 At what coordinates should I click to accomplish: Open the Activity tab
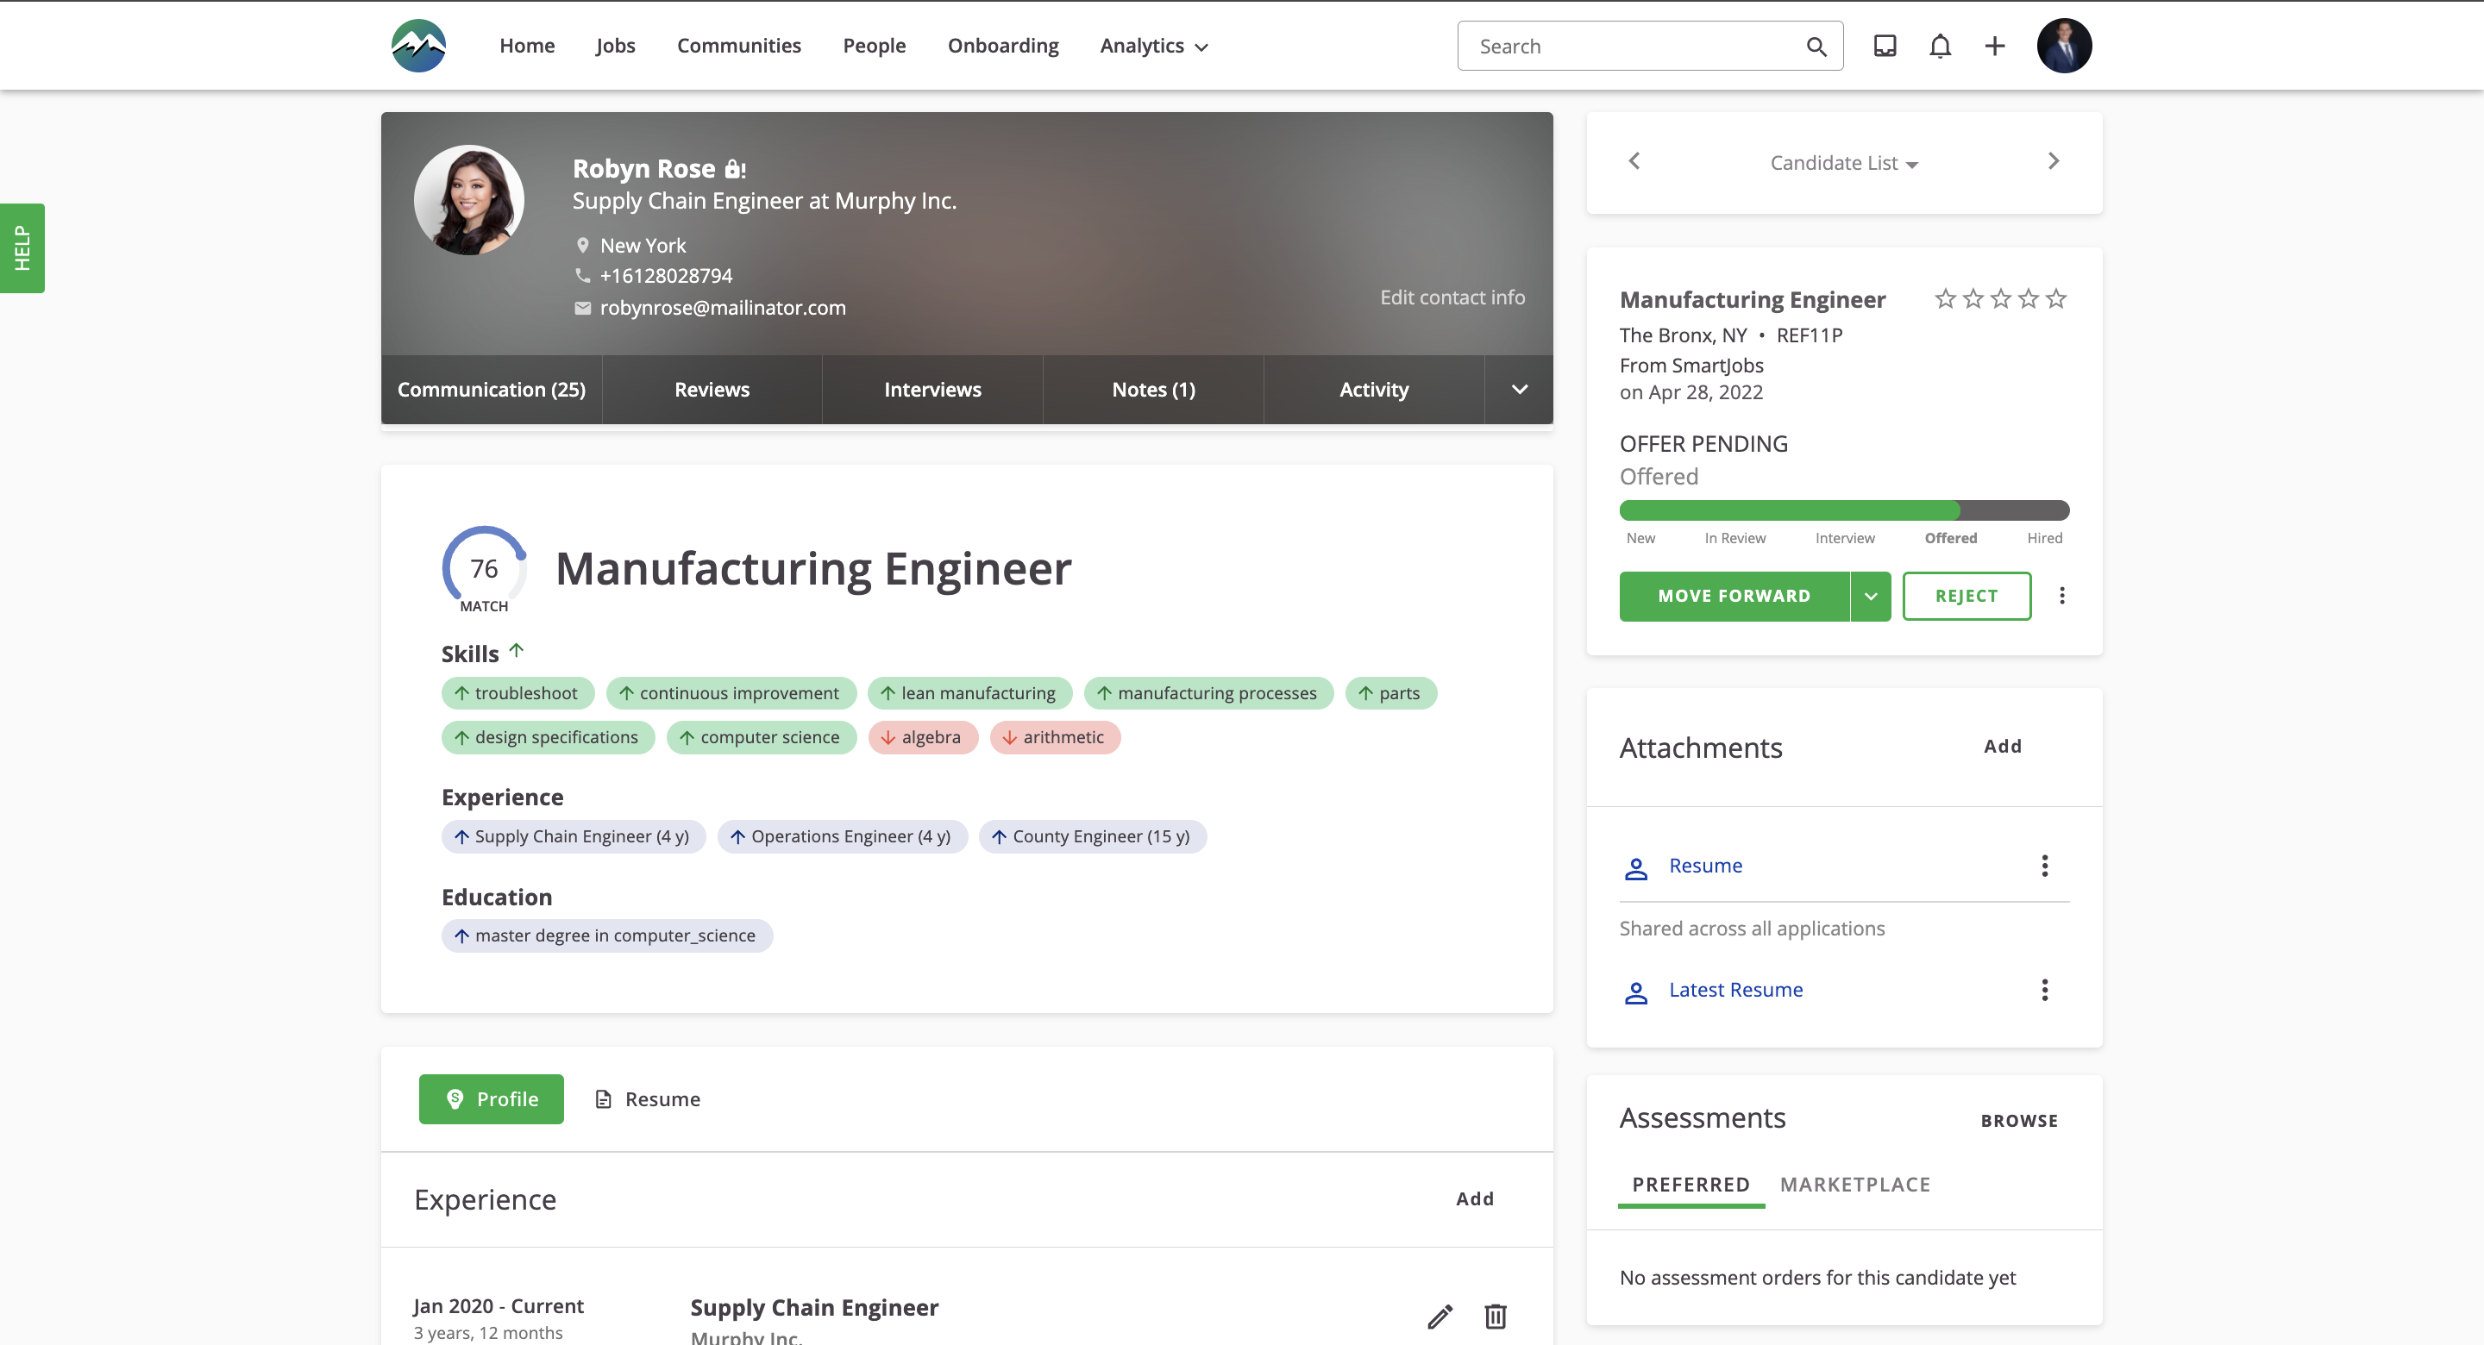1373,390
